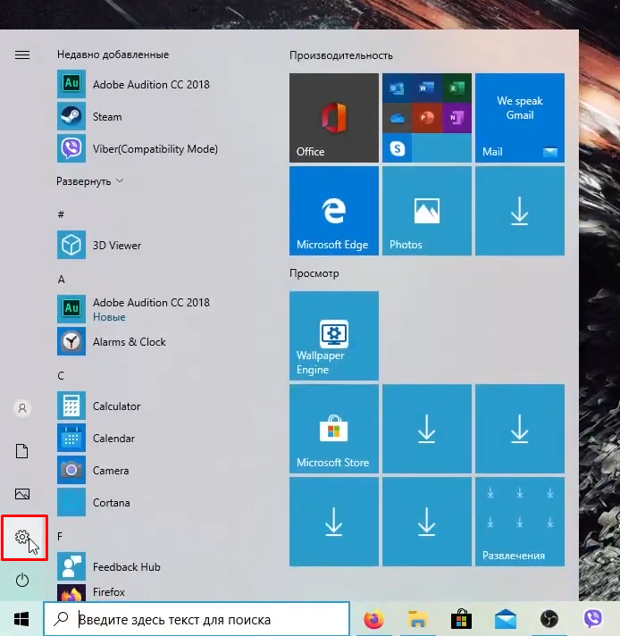This screenshot has height=636, width=620.
Task: Open Firefox from the taskbar
Action: pos(374,619)
